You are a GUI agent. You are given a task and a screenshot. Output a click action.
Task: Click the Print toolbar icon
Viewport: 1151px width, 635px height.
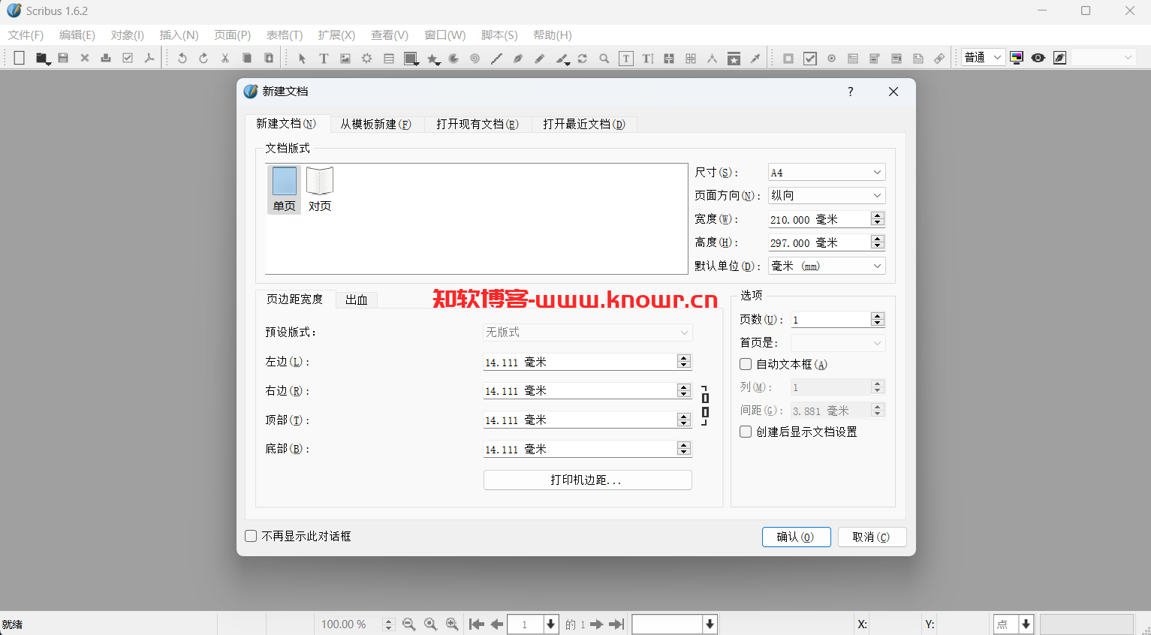[x=106, y=58]
